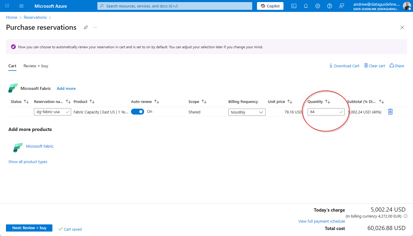Open the Billing frequency Monthly dropdown
The width and height of the screenshot is (413, 236).
(x=247, y=112)
